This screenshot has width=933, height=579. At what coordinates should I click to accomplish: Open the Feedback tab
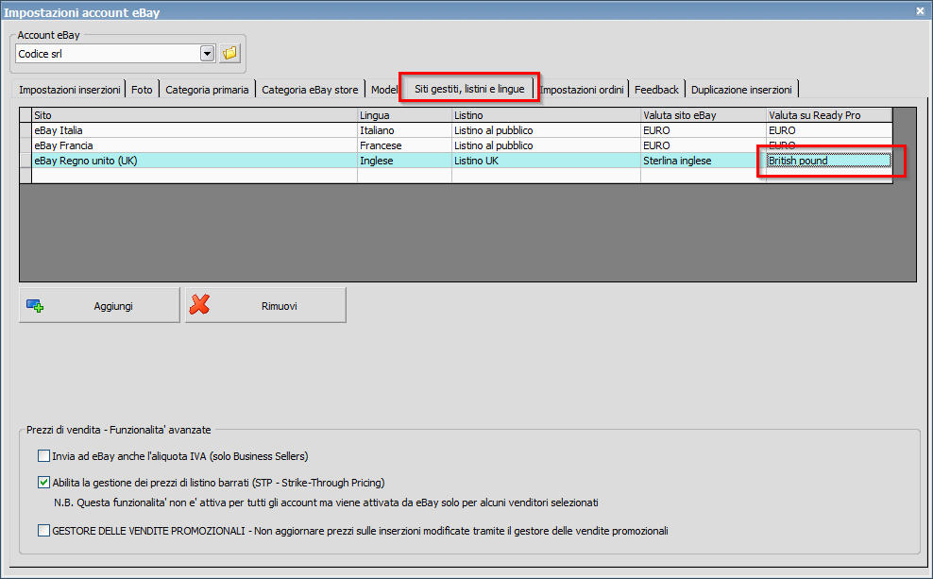pyautogui.click(x=656, y=90)
